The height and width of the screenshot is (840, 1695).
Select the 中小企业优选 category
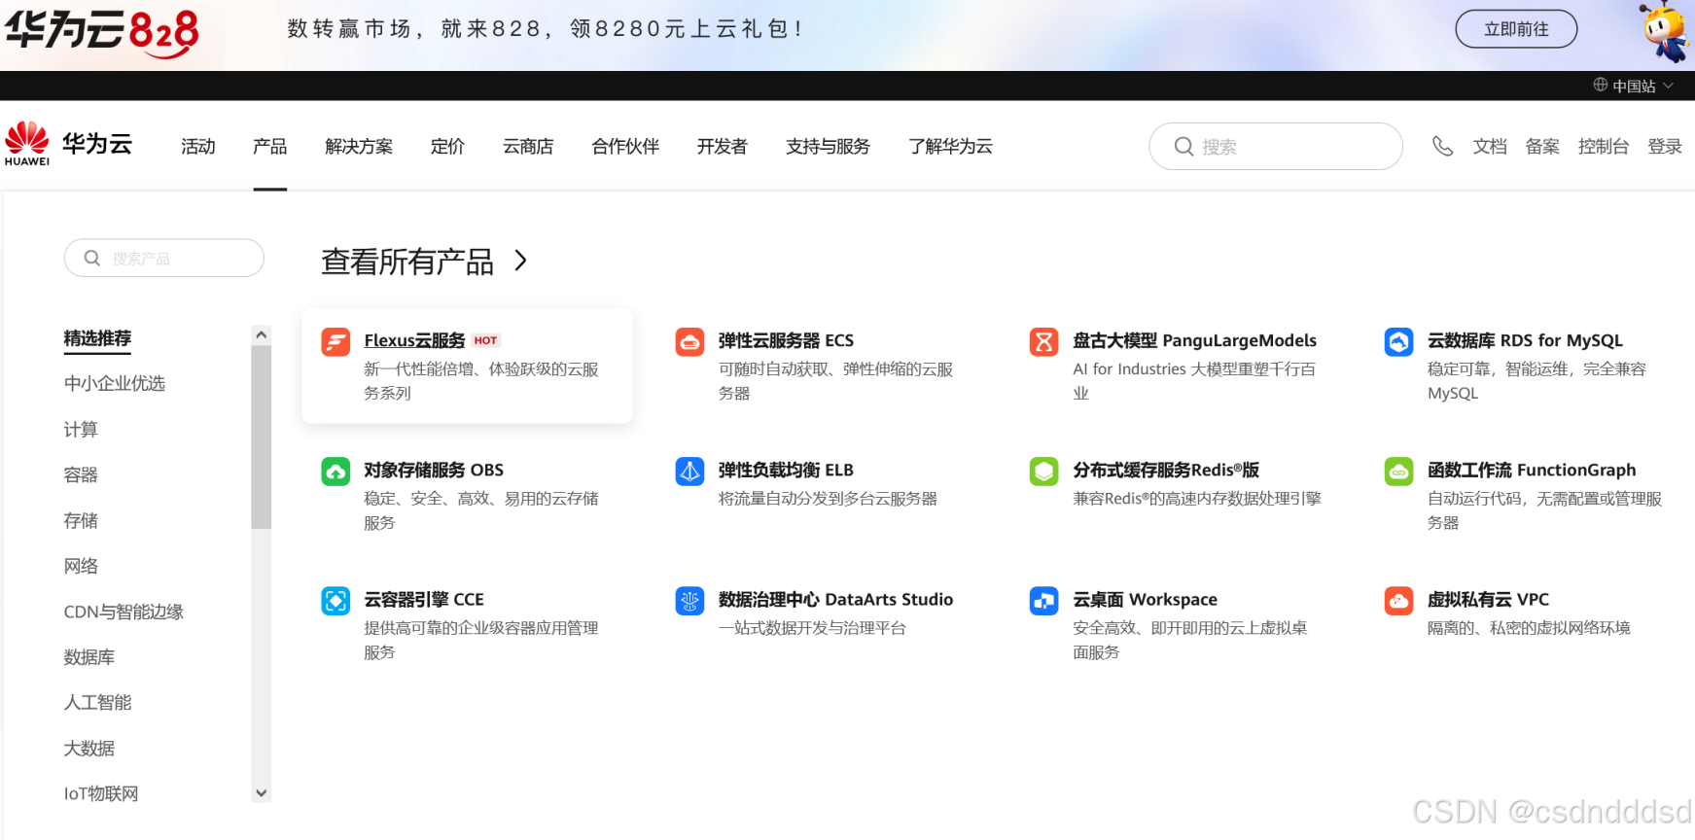(115, 383)
